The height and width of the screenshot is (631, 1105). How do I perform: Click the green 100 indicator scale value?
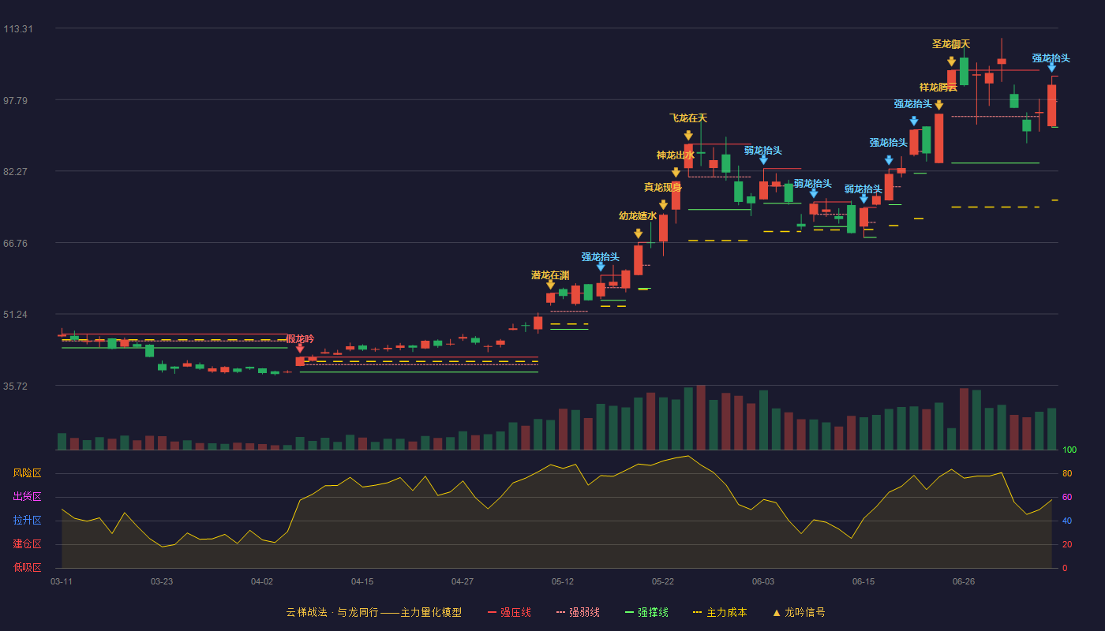(x=1069, y=450)
